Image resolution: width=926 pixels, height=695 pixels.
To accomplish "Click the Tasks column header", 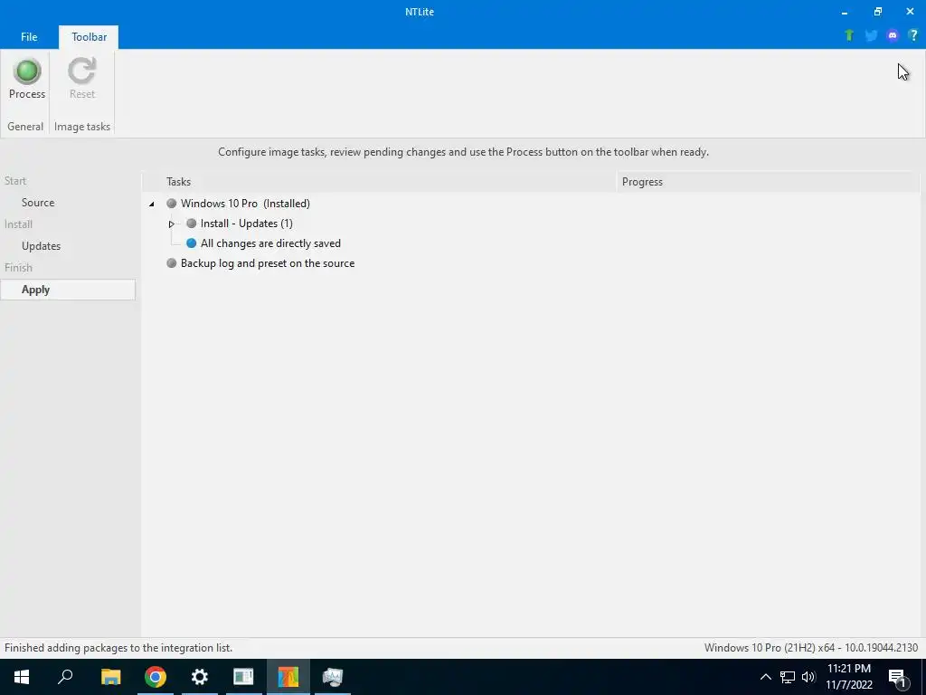I will tap(379, 181).
